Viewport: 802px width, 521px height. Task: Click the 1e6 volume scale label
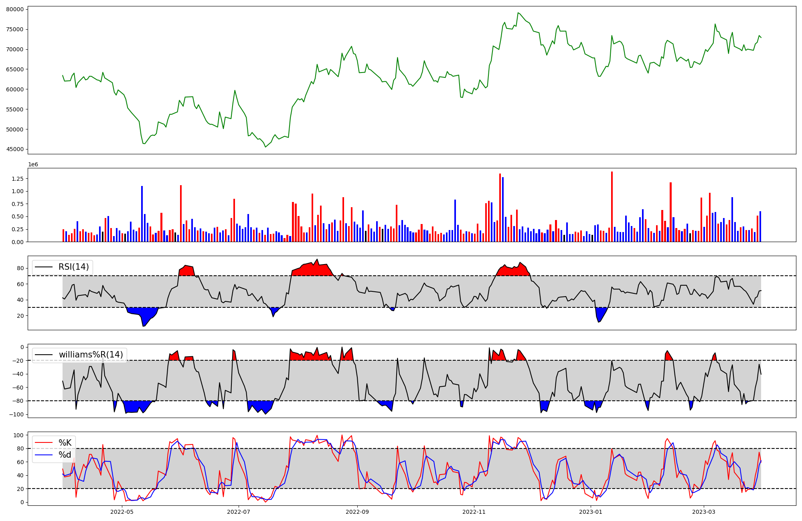33,165
